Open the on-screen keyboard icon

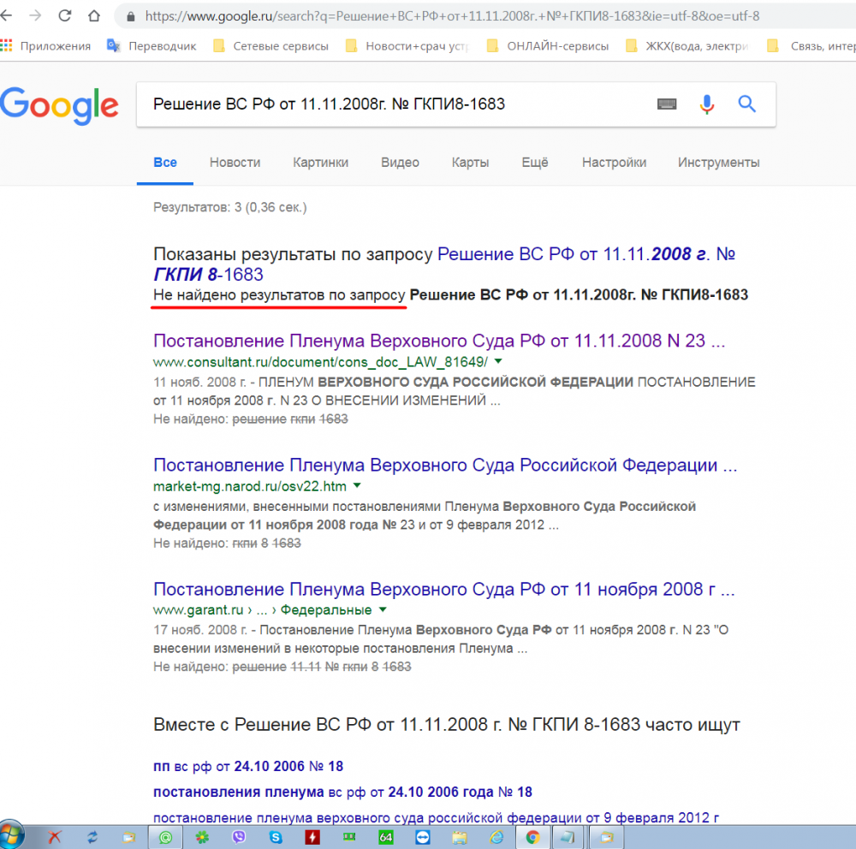(667, 104)
